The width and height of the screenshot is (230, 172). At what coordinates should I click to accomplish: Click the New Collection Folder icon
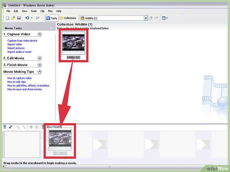tap(156, 18)
